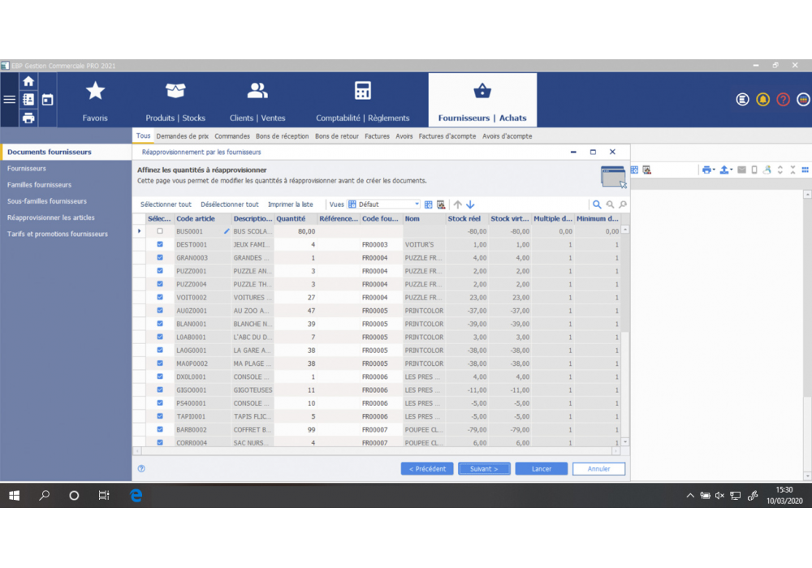Uncheck the checkbox for article VOIT0002

tap(160, 298)
